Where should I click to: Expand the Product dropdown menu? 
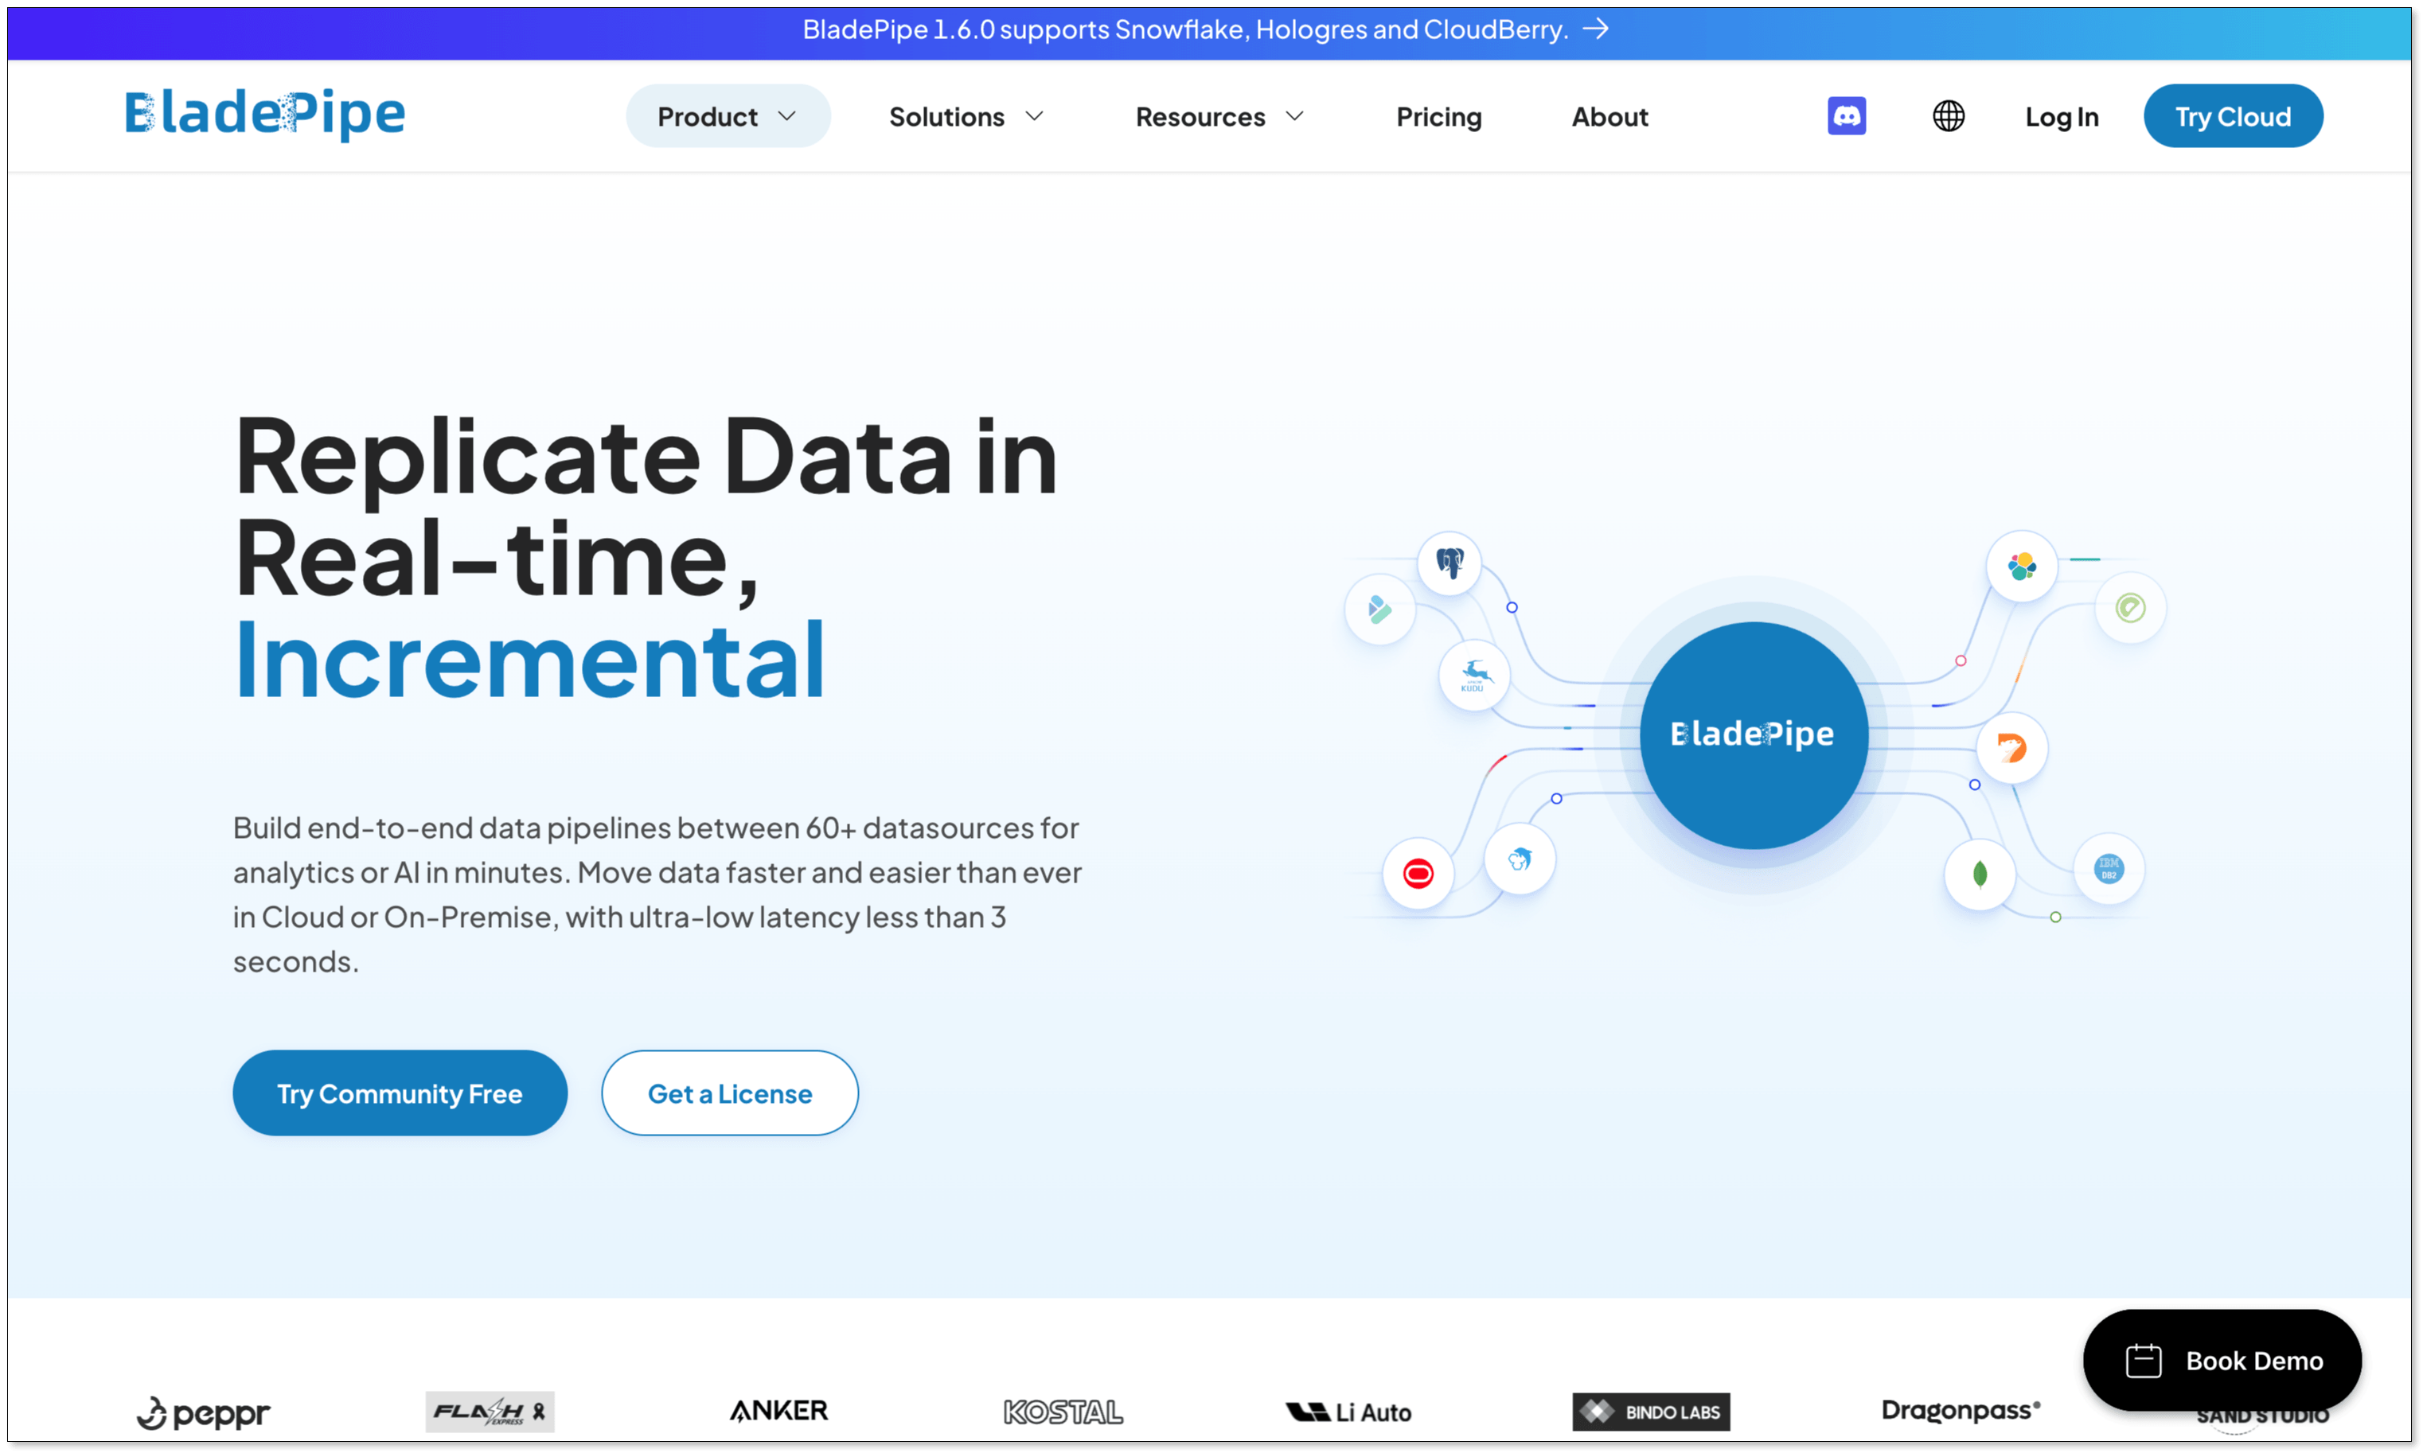tap(728, 115)
